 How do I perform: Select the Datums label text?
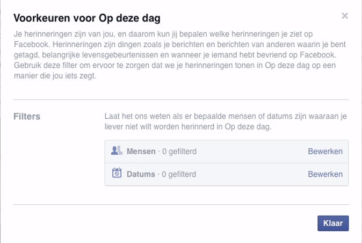141,174
